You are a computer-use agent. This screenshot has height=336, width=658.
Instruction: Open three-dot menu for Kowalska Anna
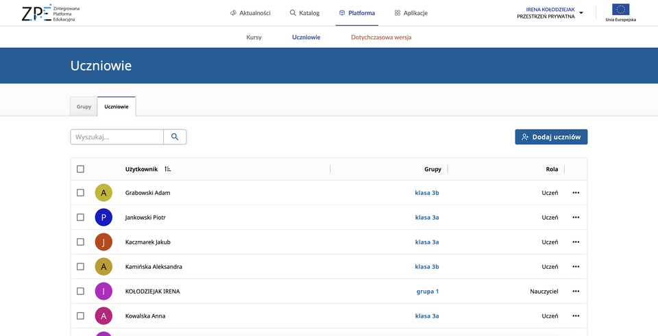(576, 316)
